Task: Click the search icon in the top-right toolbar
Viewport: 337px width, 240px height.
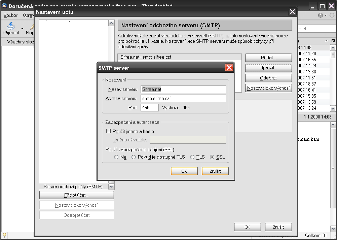Action: [x=321, y=15]
